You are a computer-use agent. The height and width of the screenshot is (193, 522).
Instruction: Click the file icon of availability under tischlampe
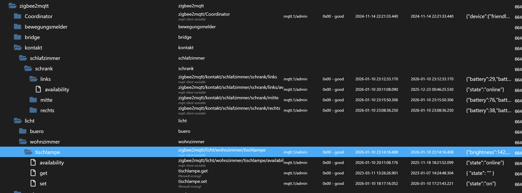click(x=33, y=163)
